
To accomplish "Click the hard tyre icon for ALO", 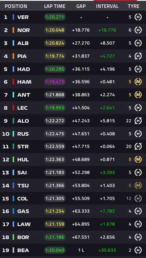I will click(x=138, y=121).
